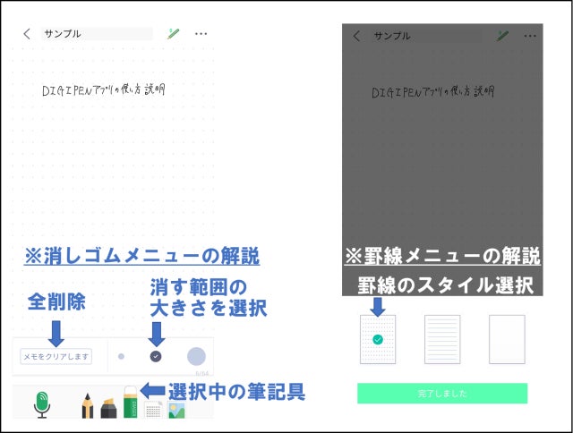This screenshot has width=573, height=433.
Task: Select the pencil writing tool
Action: pos(87,405)
